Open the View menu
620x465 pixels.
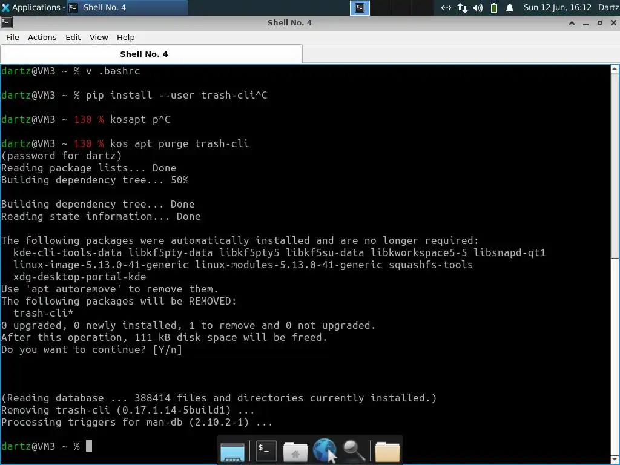pyautogui.click(x=99, y=37)
